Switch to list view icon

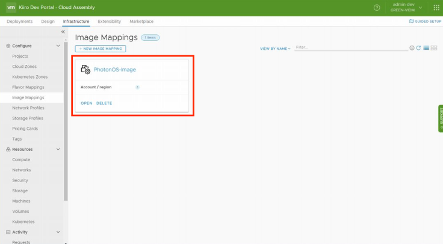click(x=426, y=48)
